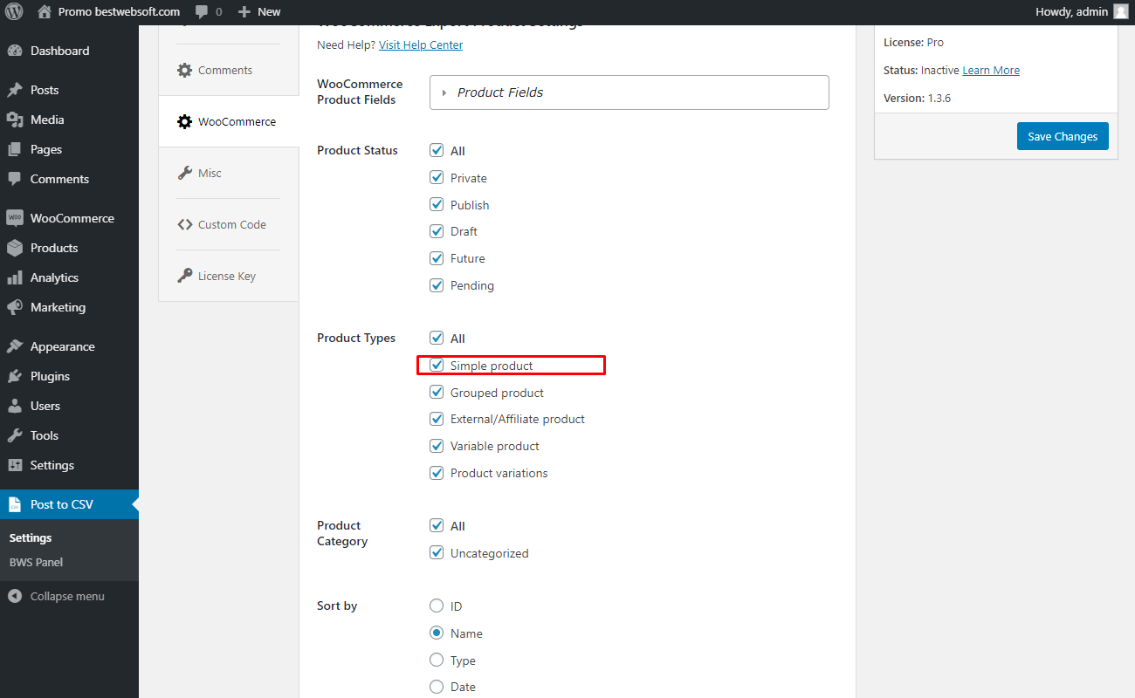Viewport: 1135px width, 698px height.
Task: Open the Misc settings tab
Action: (229, 174)
